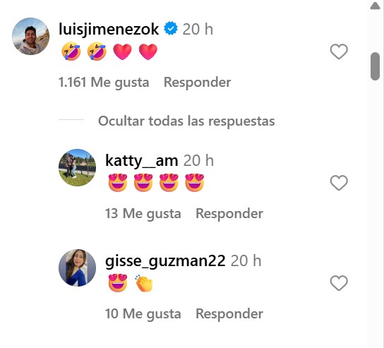View the 10 Me gusta likes list
This screenshot has width=384, height=348.
143,313
